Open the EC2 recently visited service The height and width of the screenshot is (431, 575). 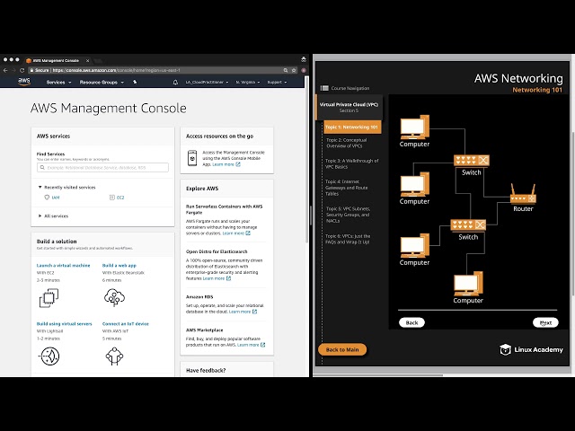click(120, 198)
